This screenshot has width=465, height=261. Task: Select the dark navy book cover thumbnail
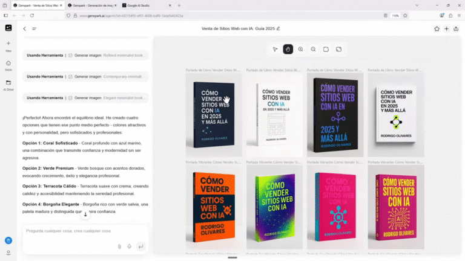tap(214, 115)
